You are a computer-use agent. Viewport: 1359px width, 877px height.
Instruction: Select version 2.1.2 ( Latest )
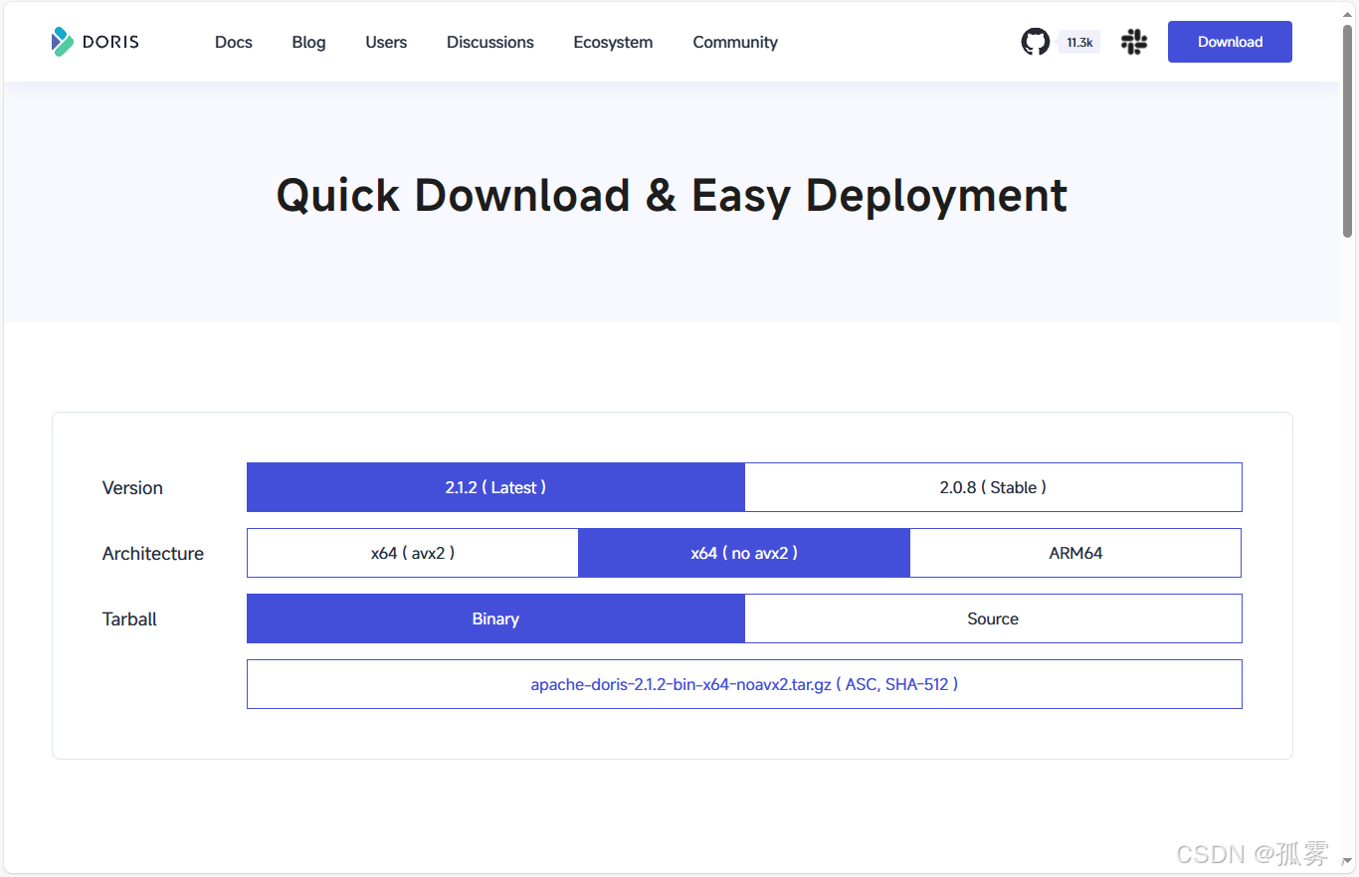pyautogui.click(x=495, y=487)
